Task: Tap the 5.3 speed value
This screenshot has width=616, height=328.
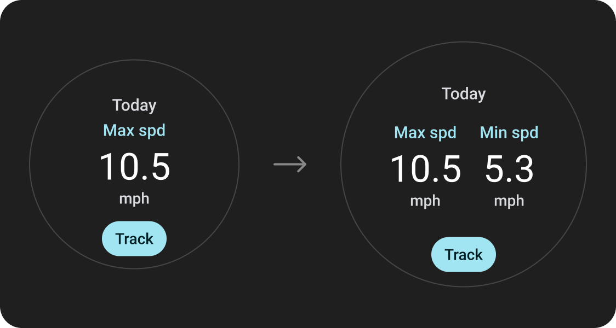Action: 509,169
